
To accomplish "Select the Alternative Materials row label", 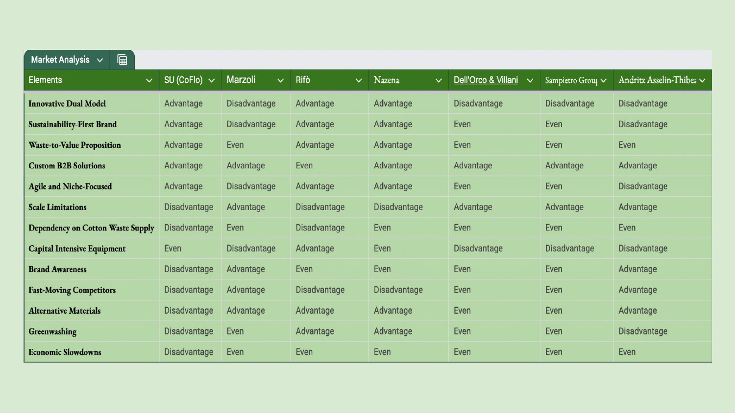I will (x=64, y=311).
